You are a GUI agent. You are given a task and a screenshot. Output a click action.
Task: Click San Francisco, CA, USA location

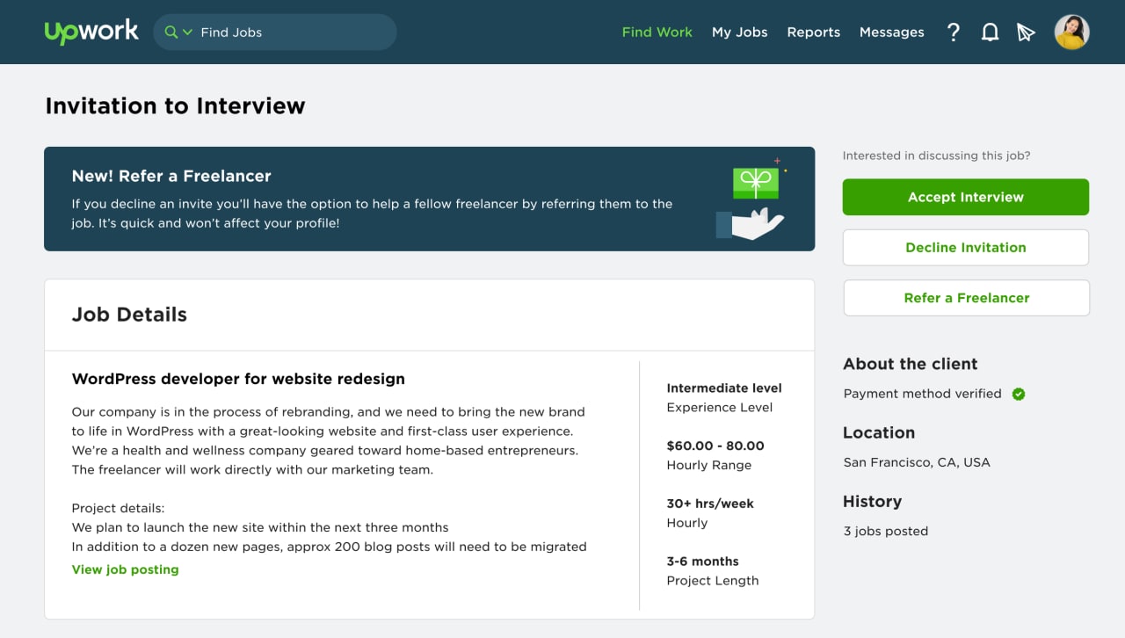(917, 462)
